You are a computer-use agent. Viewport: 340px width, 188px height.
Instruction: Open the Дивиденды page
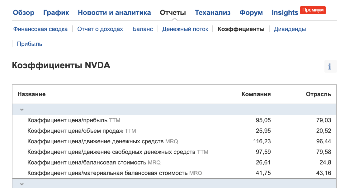click(x=290, y=29)
